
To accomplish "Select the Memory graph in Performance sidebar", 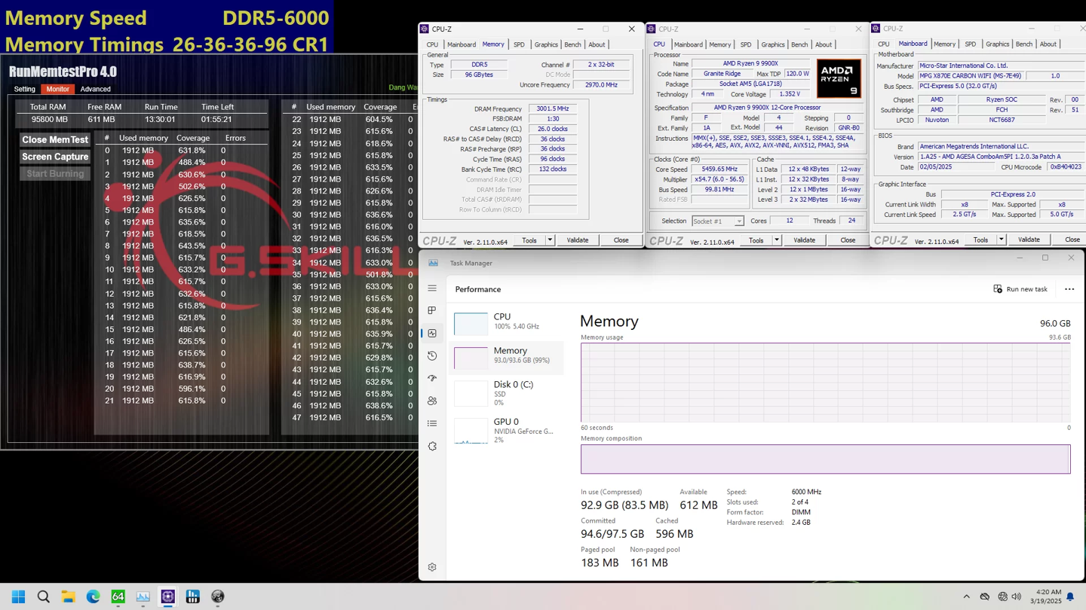I will pyautogui.click(x=509, y=354).
